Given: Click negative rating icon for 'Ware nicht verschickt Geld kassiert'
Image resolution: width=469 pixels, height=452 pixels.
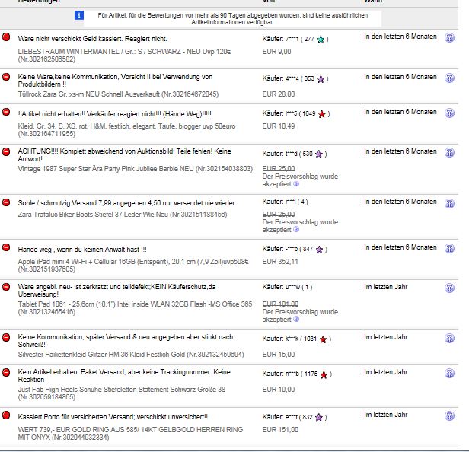Looking at the screenshot, I should click(x=6, y=37).
